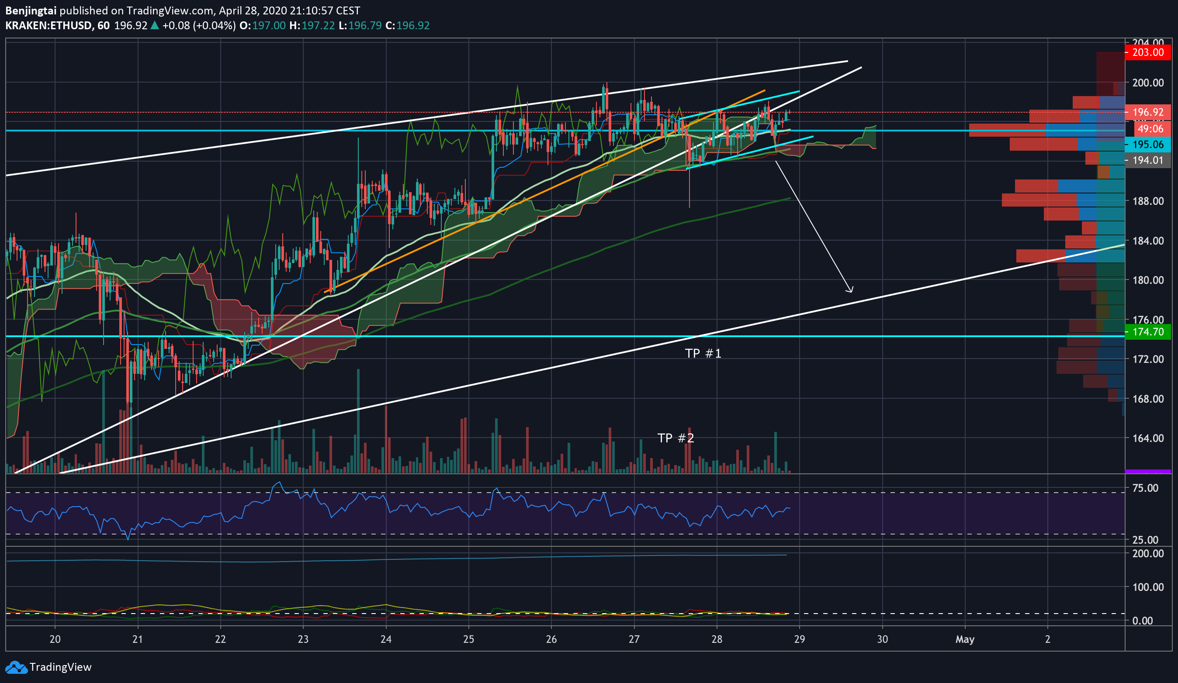Viewport: 1178px width, 683px height.
Task: Click the low value L:196.79
Action: tap(360, 25)
